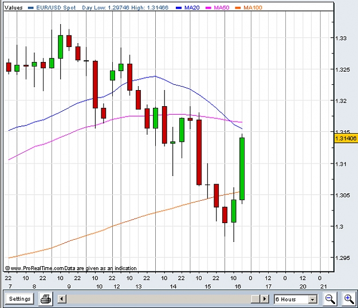Image resolution: width=358 pixels, height=308 pixels.
Task: Click the ProRealTime.com credit text
Action: pos(71,268)
